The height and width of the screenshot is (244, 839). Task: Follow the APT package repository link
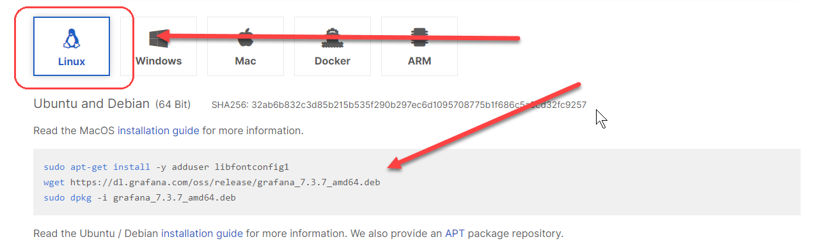click(x=455, y=233)
